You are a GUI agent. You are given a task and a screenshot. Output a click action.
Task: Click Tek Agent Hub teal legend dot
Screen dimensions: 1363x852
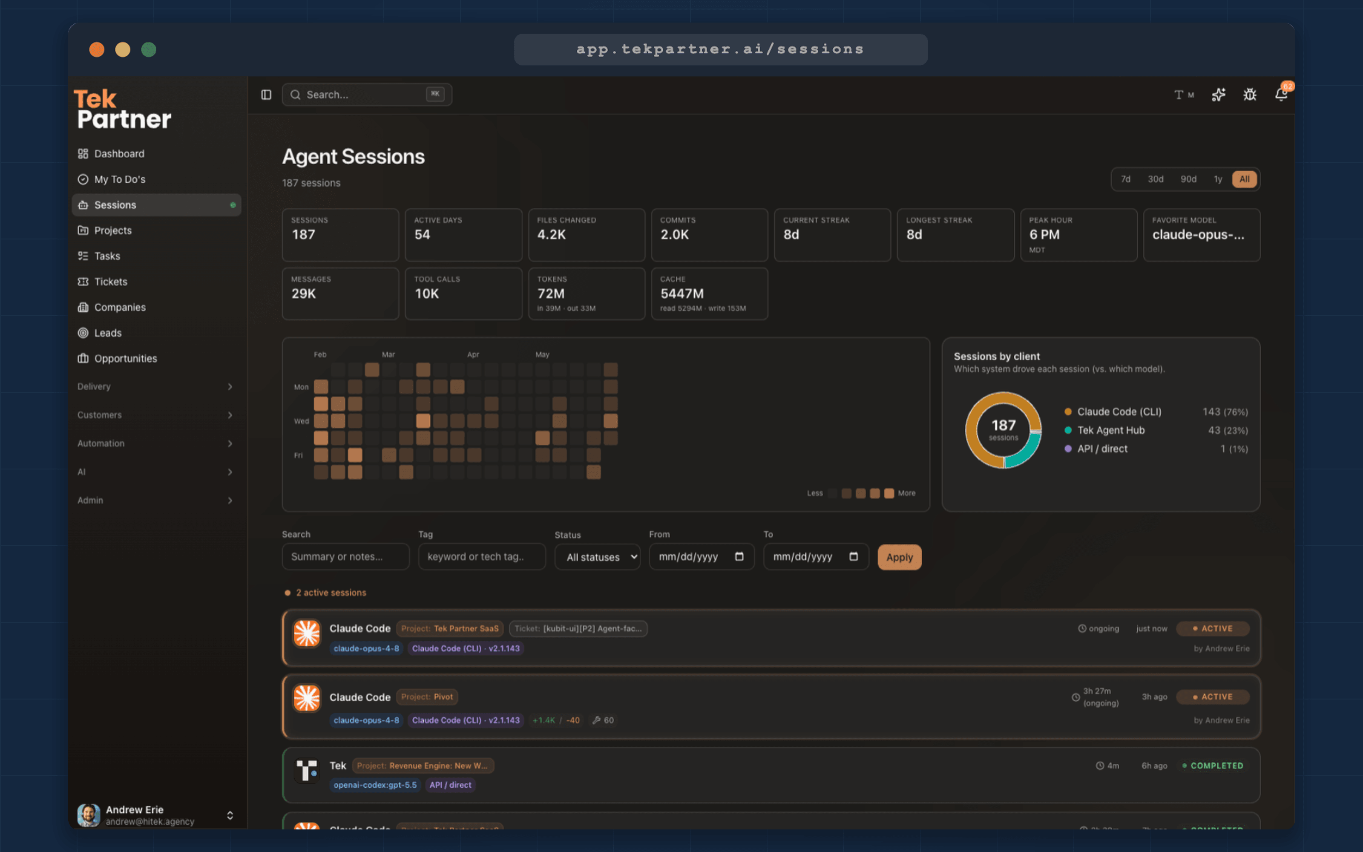(1068, 431)
